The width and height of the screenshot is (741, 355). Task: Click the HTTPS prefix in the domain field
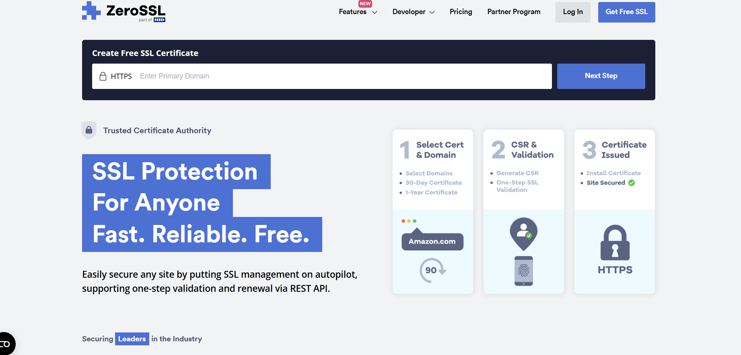tap(121, 76)
